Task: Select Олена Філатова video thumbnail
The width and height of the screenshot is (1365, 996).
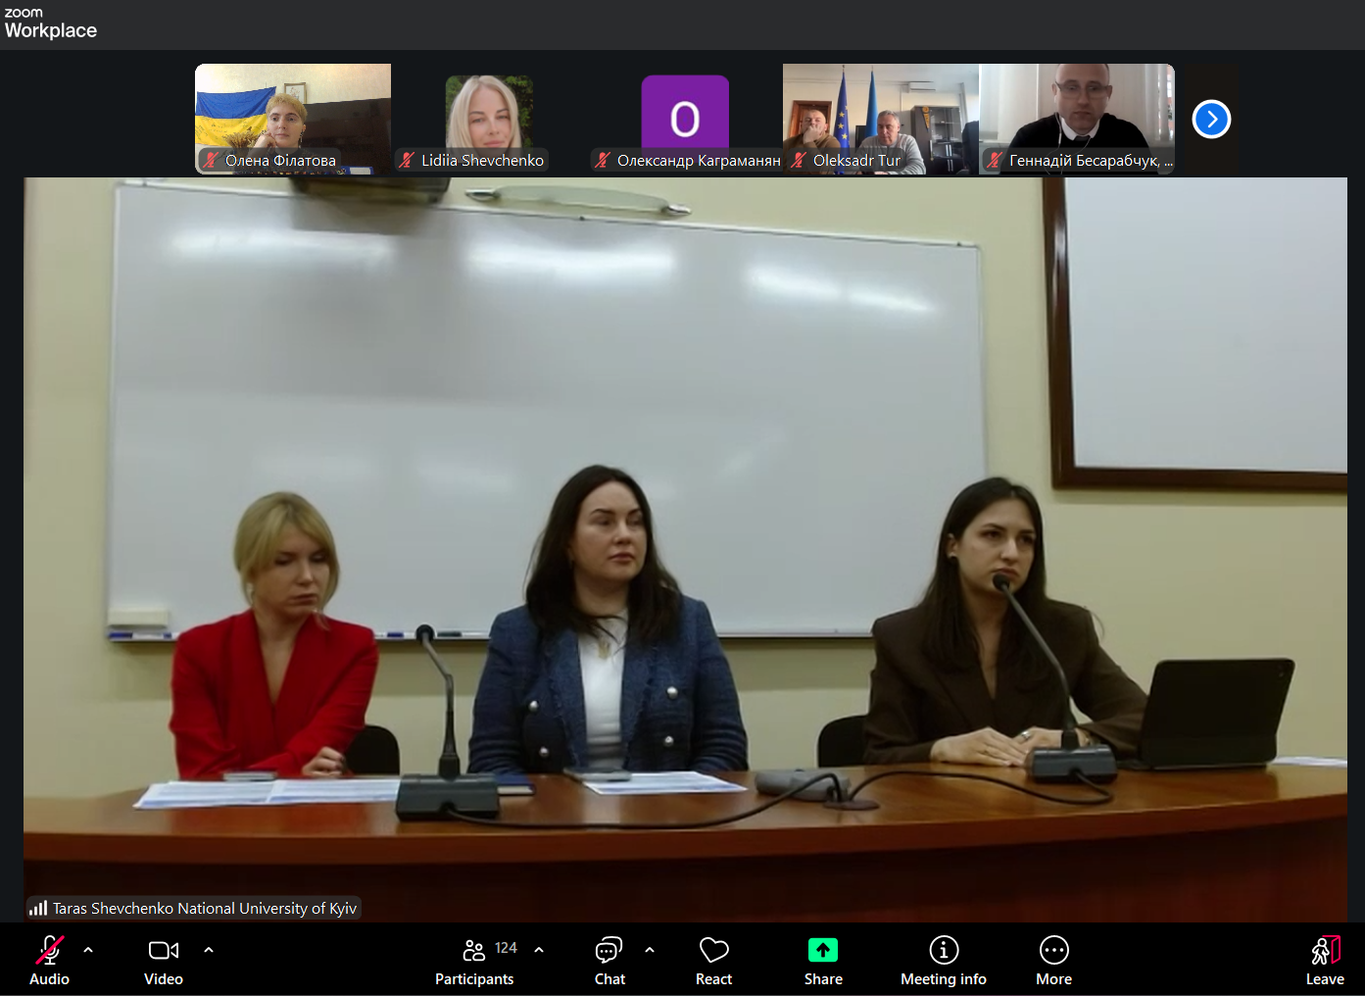Action: [293, 119]
